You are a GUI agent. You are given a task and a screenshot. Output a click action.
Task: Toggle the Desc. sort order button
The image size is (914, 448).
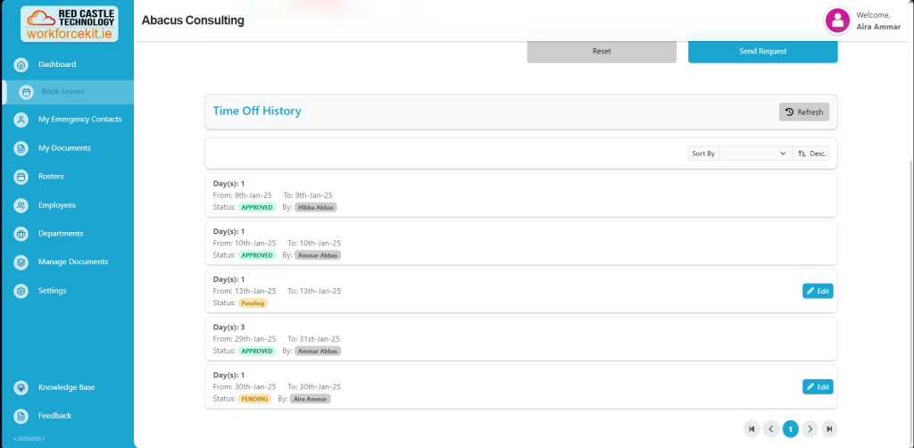[811, 153]
